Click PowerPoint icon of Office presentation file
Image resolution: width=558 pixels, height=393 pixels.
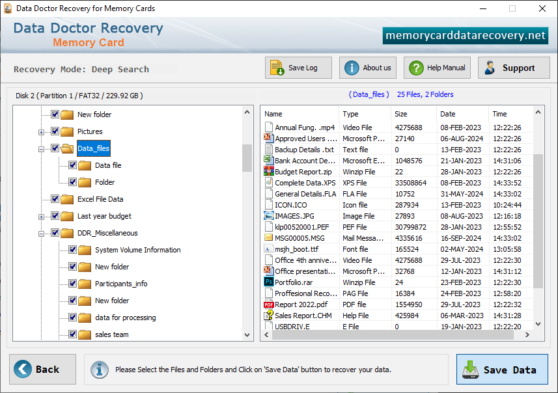(x=269, y=271)
